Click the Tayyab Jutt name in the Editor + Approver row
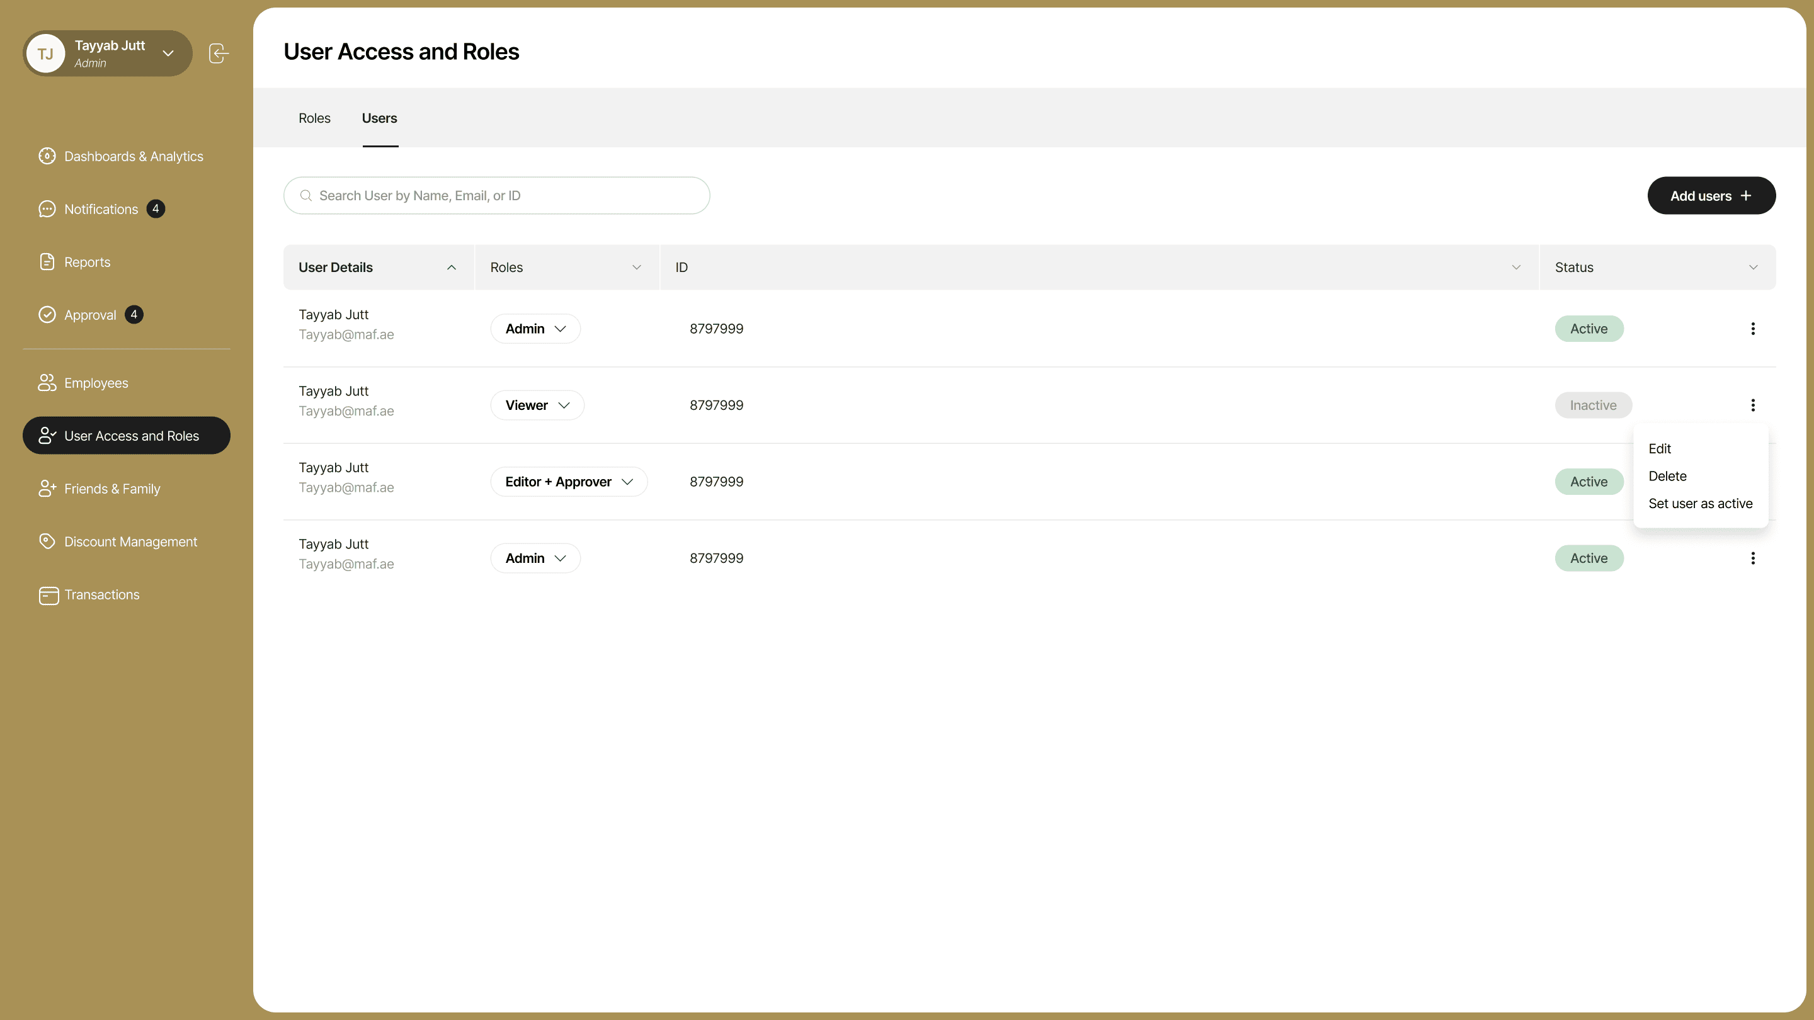The height and width of the screenshot is (1020, 1814). [x=333, y=468]
